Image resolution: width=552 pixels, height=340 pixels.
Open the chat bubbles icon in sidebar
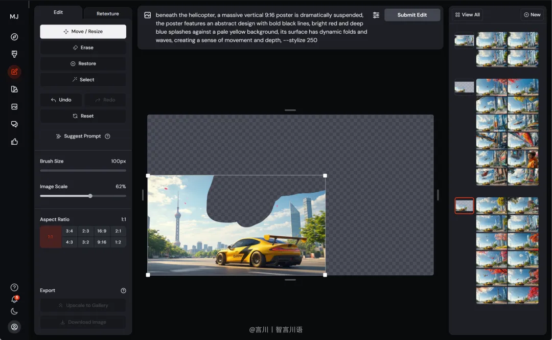click(14, 124)
